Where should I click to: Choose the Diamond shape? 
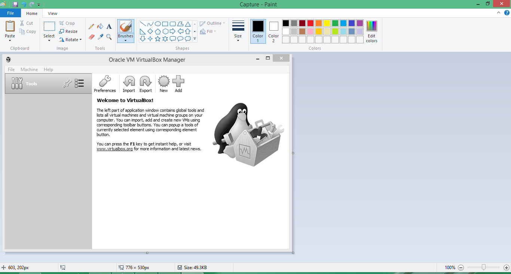click(x=150, y=31)
